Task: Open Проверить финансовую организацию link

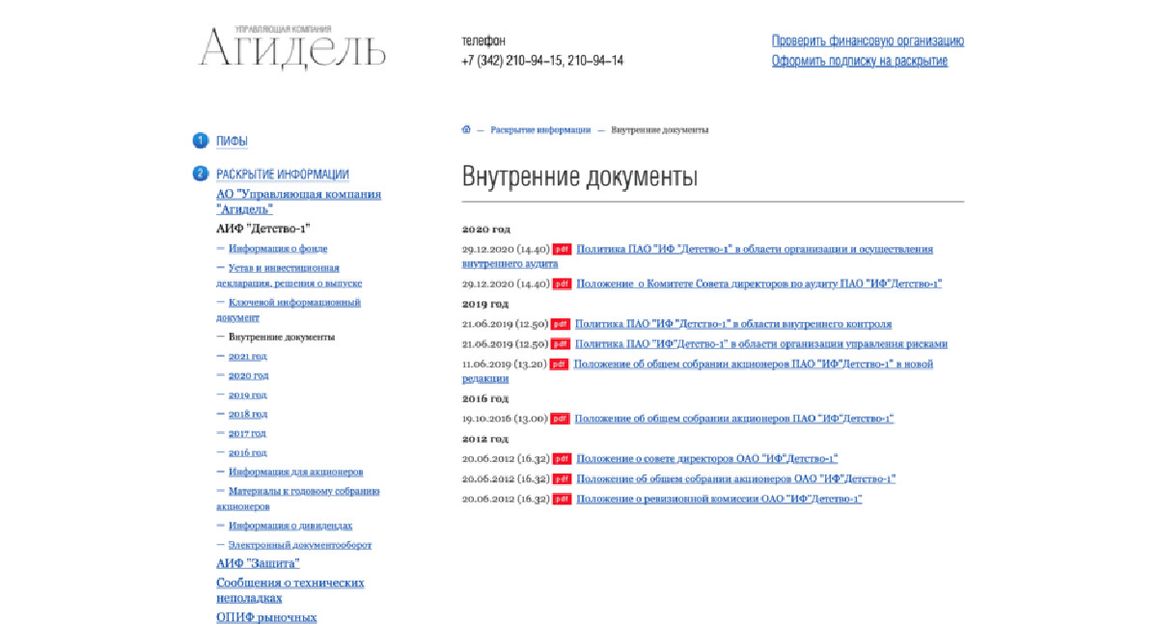Action: [868, 41]
